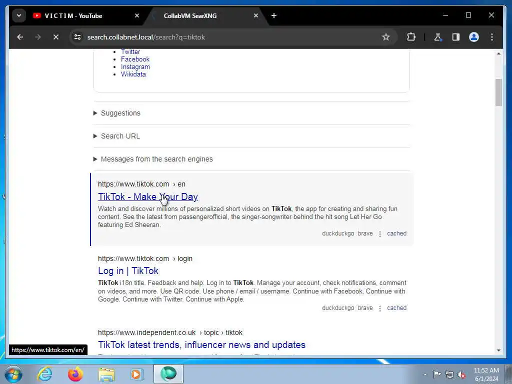This screenshot has width=512, height=384.
Task: Open the network tray icon
Action: pyautogui.click(x=449, y=374)
